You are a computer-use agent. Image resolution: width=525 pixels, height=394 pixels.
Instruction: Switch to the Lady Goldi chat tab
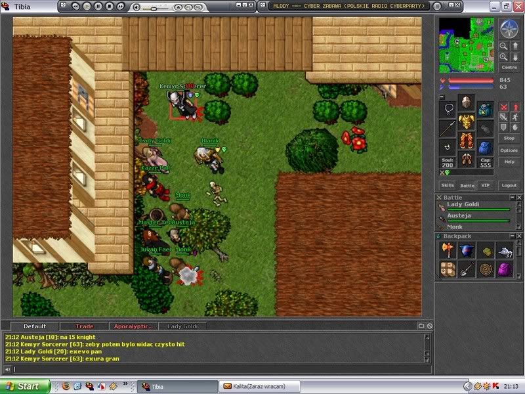182,326
